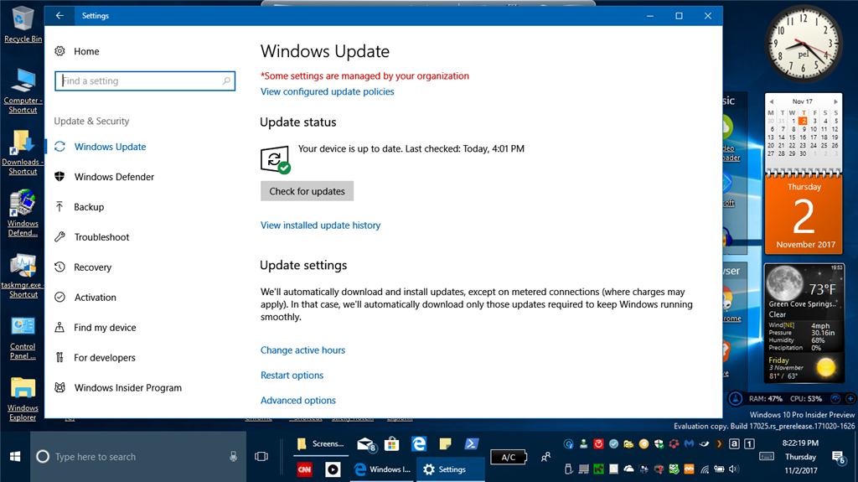Click the search magnifier icon in Settings
The width and height of the screenshot is (858, 482).
(x=226, y=81)
